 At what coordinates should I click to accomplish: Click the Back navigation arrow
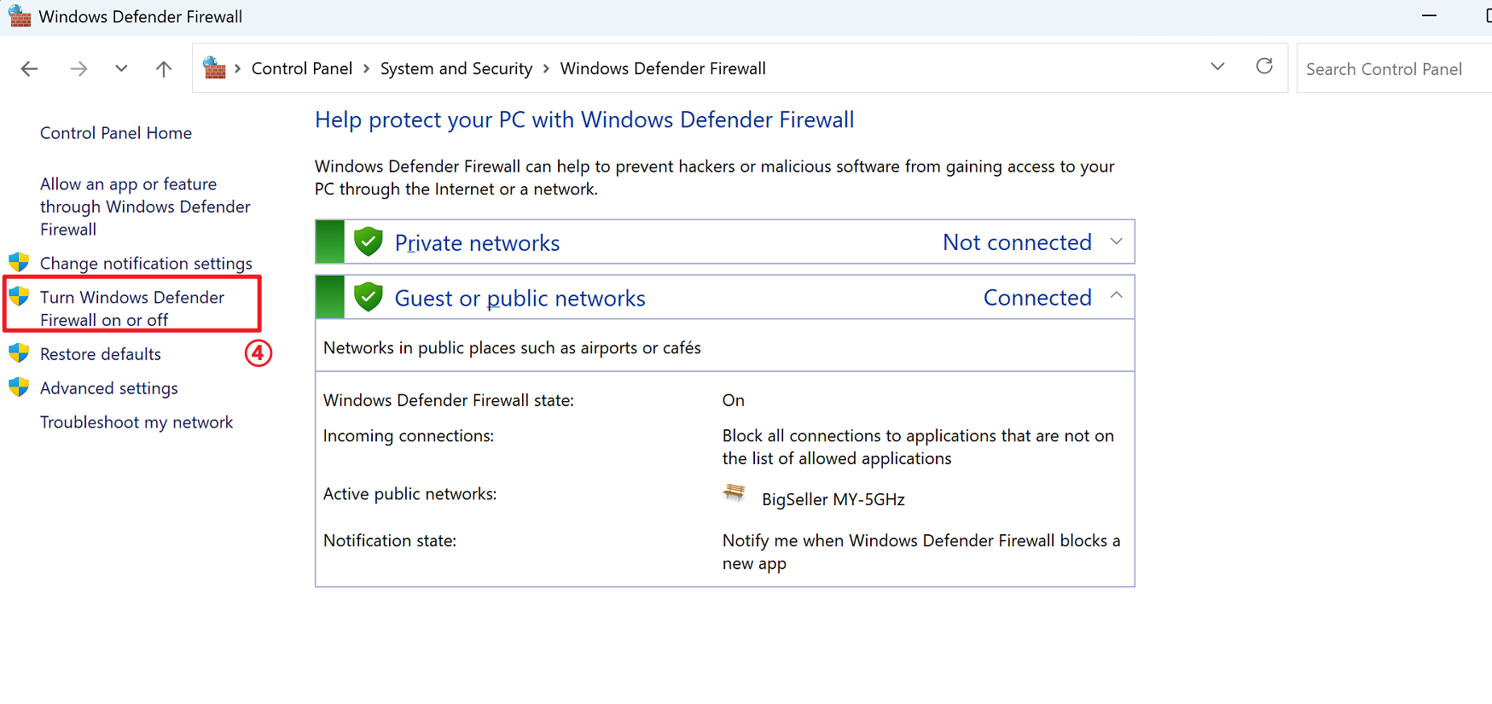pyautogui.click(x=30, y=69)
